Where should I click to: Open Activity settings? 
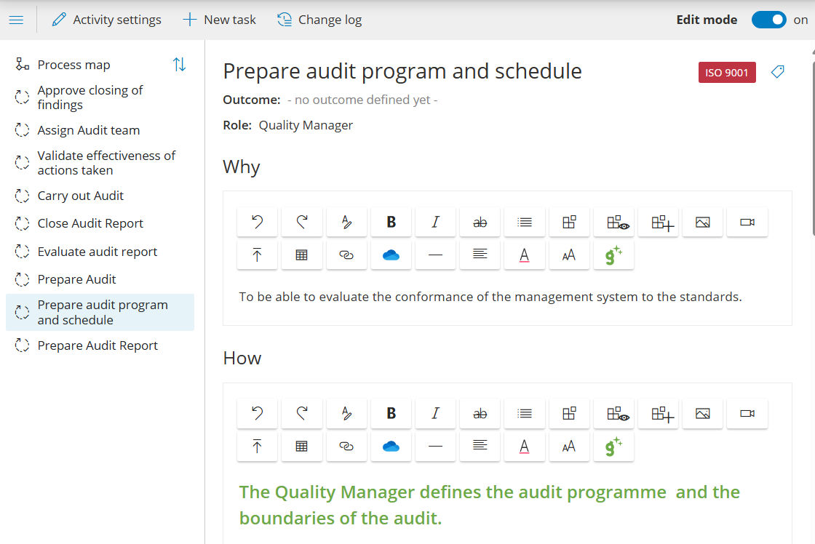107,20
